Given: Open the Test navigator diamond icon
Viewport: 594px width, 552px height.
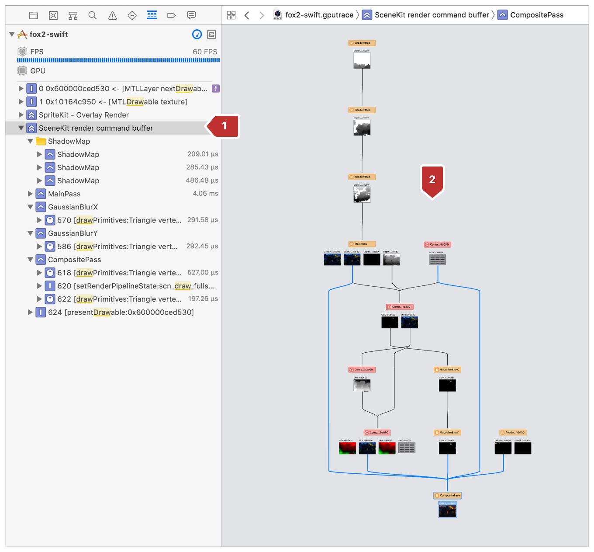Looking at the screenshot, I should 132,16.
